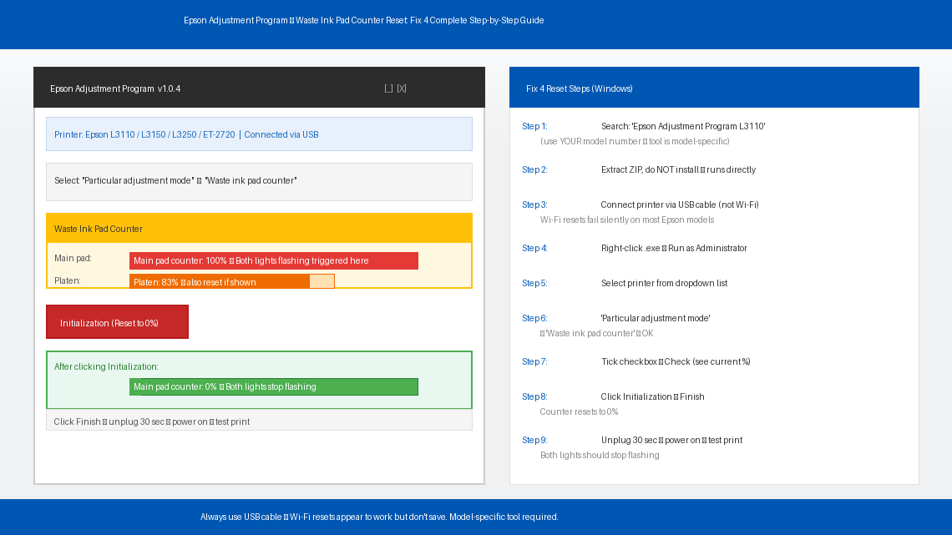
Task: Click the Step 4 label
Action: point(534,248)
